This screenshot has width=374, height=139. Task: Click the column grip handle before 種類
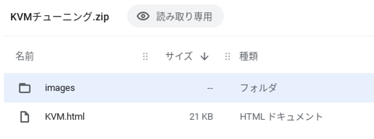(x=227, y=57)
